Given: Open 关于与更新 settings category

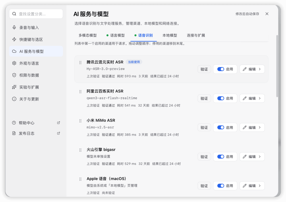Looking at the screenshot, I should point(36,99).
